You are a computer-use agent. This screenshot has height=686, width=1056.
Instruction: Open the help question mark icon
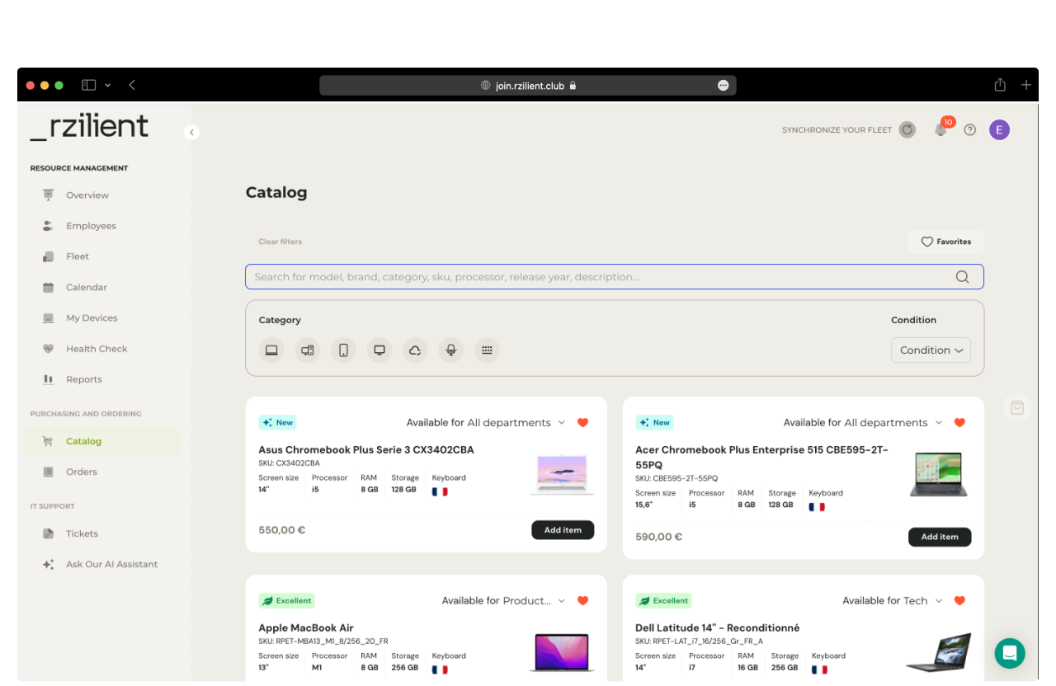970,129
